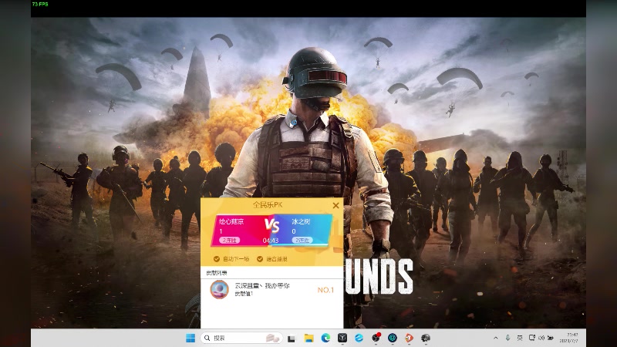The height and width of the screenshot is (347, 617).
Task: Click the 73 FPS overlay counter
Action: pos(40,4)
